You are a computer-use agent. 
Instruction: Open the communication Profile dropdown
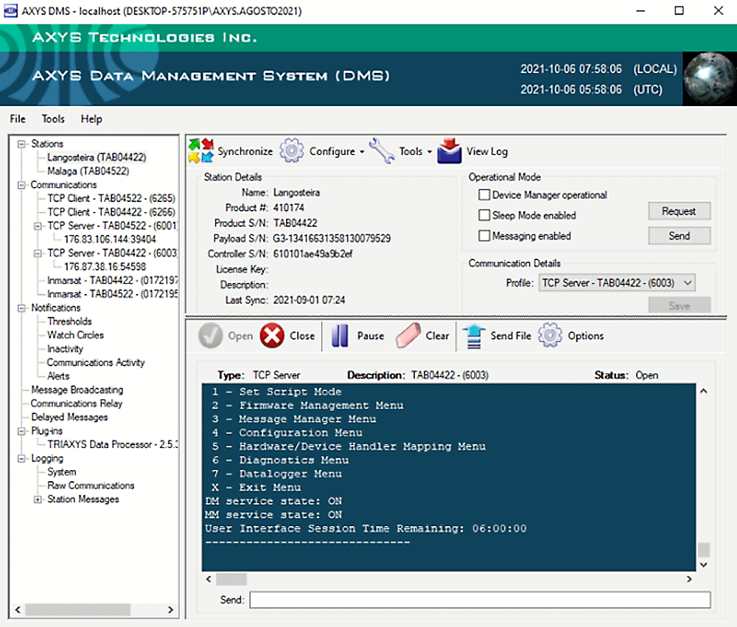point(616,283)
